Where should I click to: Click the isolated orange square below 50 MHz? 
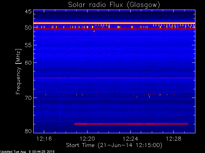coord(94,31)
